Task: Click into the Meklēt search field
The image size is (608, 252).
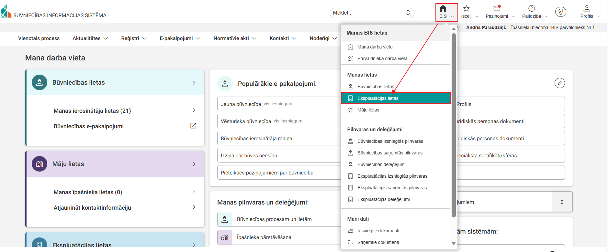Action: (367, 13)
